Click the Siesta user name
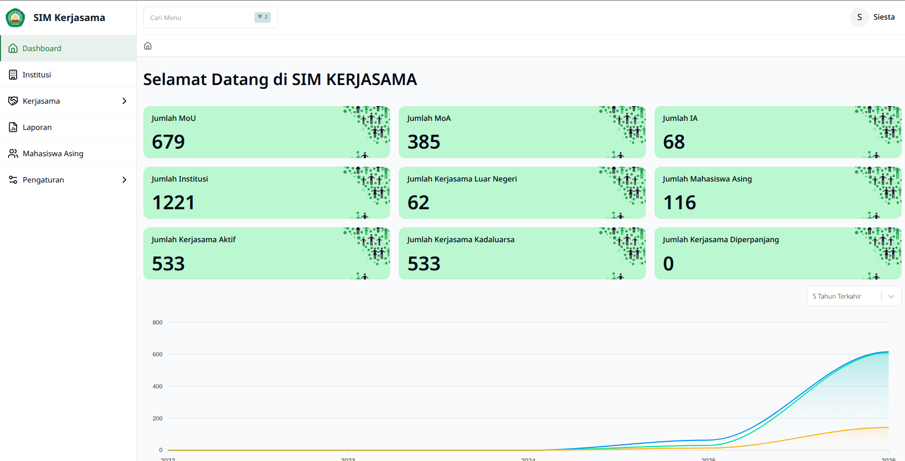The height and width of the screenshot is (461, 905). pyautogui.click(x=884, y=17)
